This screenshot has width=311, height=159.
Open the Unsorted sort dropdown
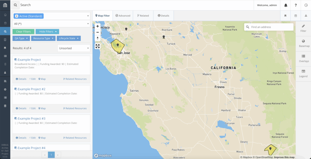tap(74, 48)
